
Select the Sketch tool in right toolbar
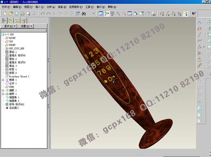click(x=200, y=22)
